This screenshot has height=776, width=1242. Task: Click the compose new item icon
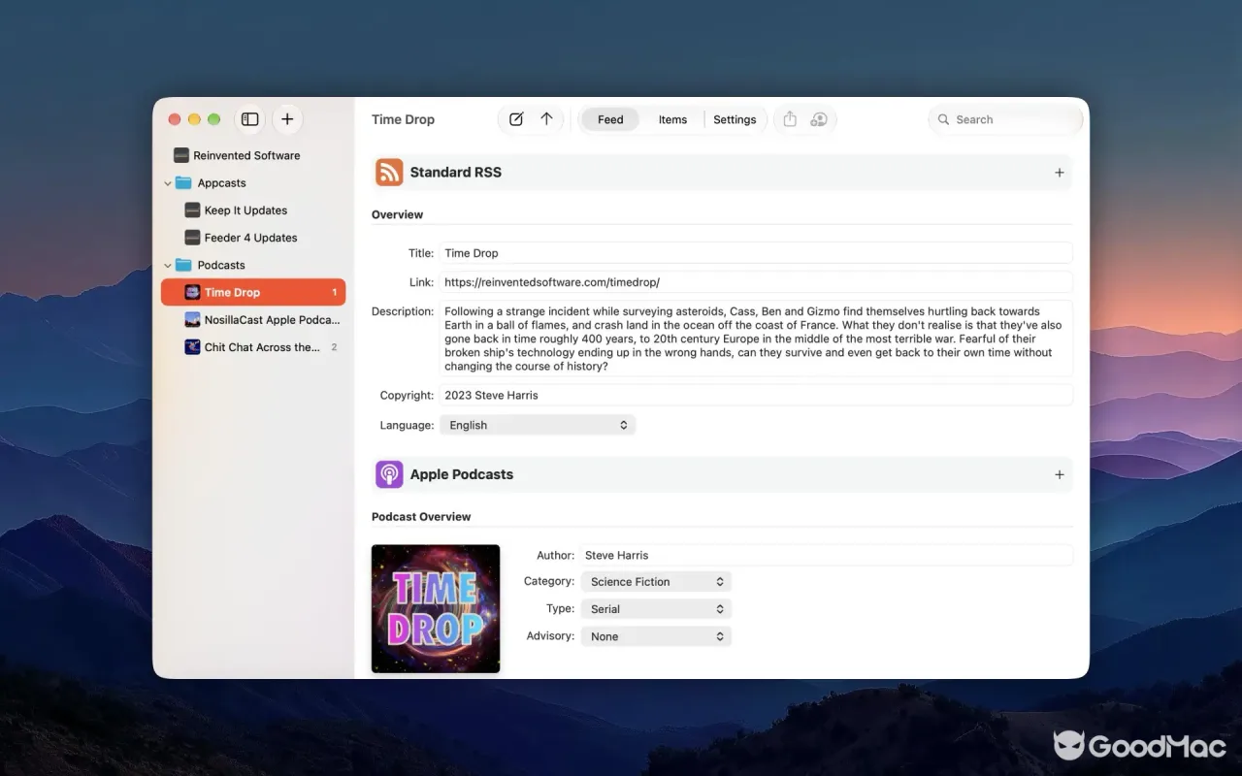tap(516, 119)
